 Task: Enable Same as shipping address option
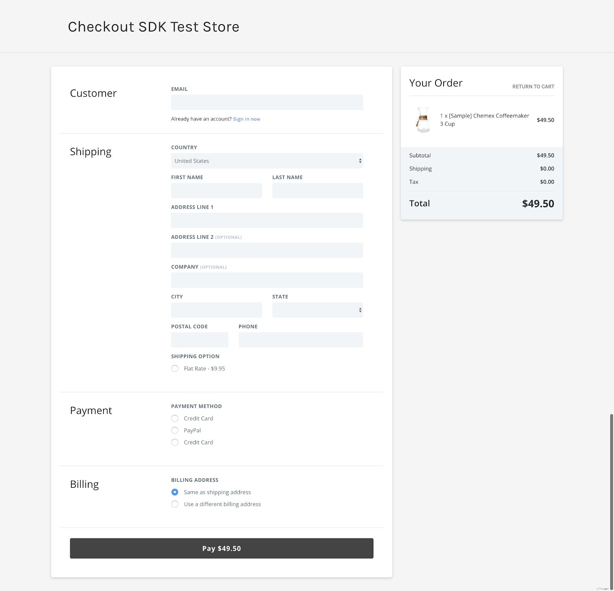[x=175, y=492]
